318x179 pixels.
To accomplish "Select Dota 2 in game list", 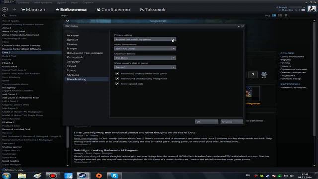I will (31, 52).
